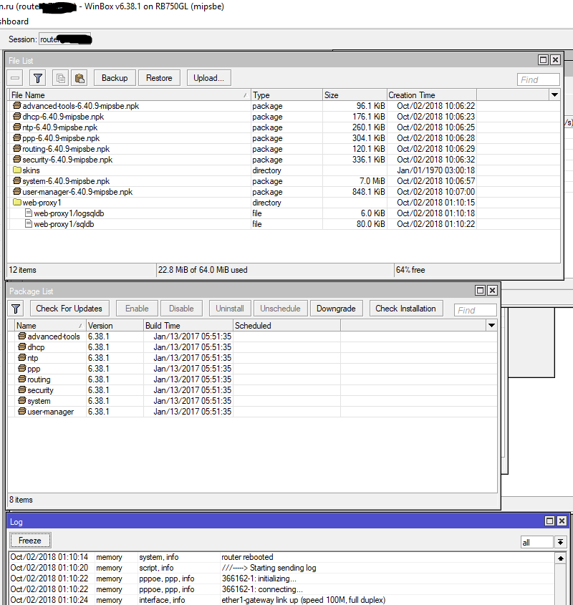This screenshot has height=605, width=573.
Task: Select advanced-tools package icon in Package List
Action: point(22,336)
